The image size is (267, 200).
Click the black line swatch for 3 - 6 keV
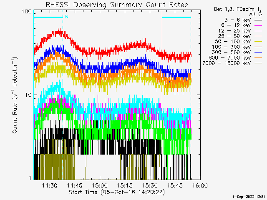pos(258,20)
